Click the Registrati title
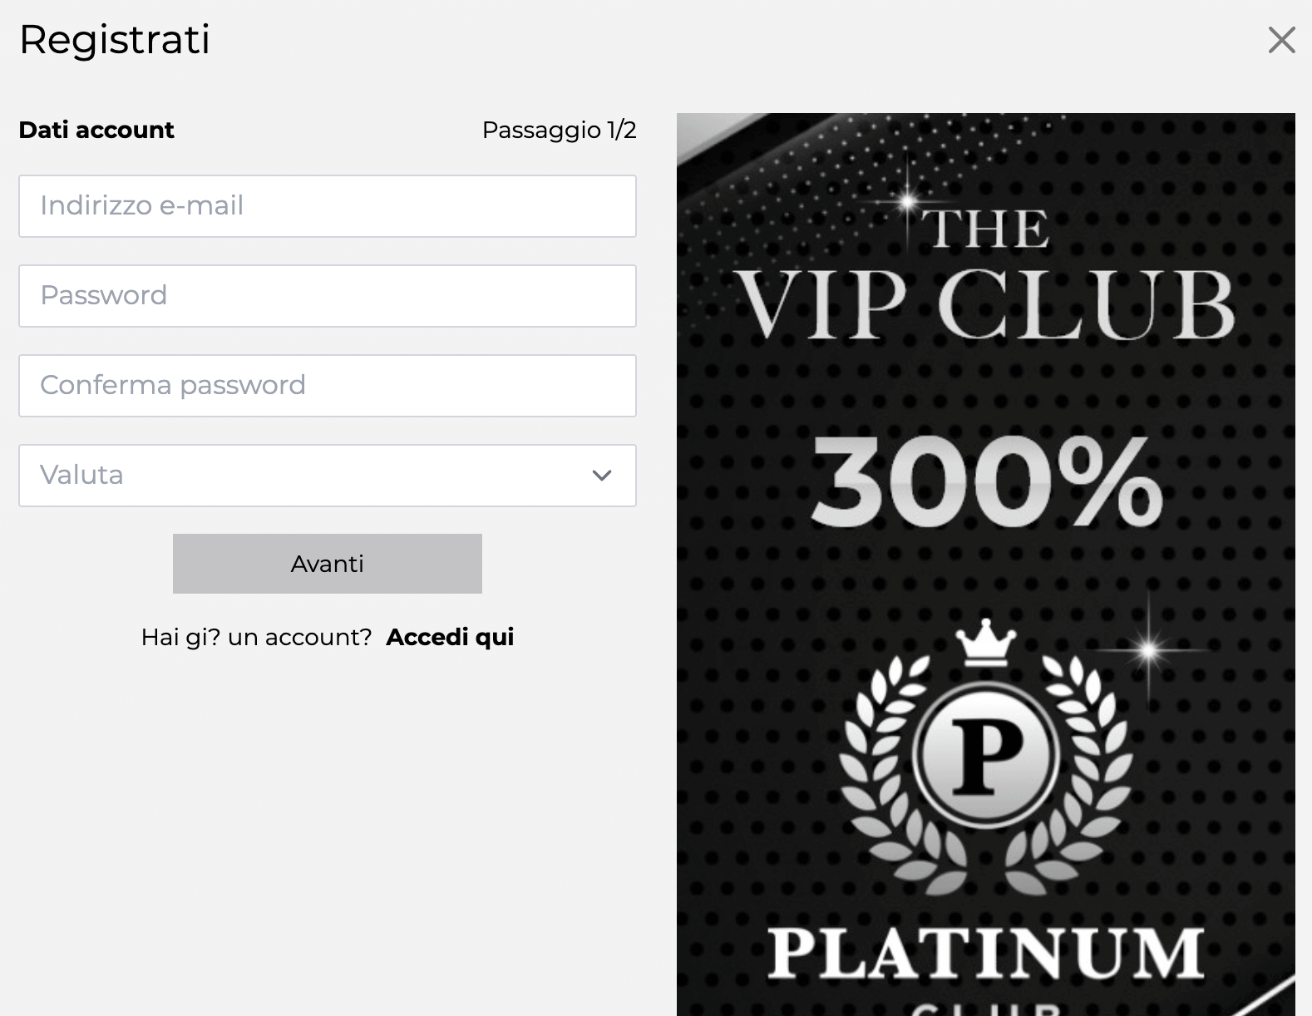 [x=115, y=39]
